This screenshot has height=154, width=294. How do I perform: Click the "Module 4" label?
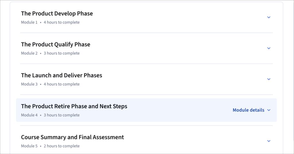pos(29,115)
